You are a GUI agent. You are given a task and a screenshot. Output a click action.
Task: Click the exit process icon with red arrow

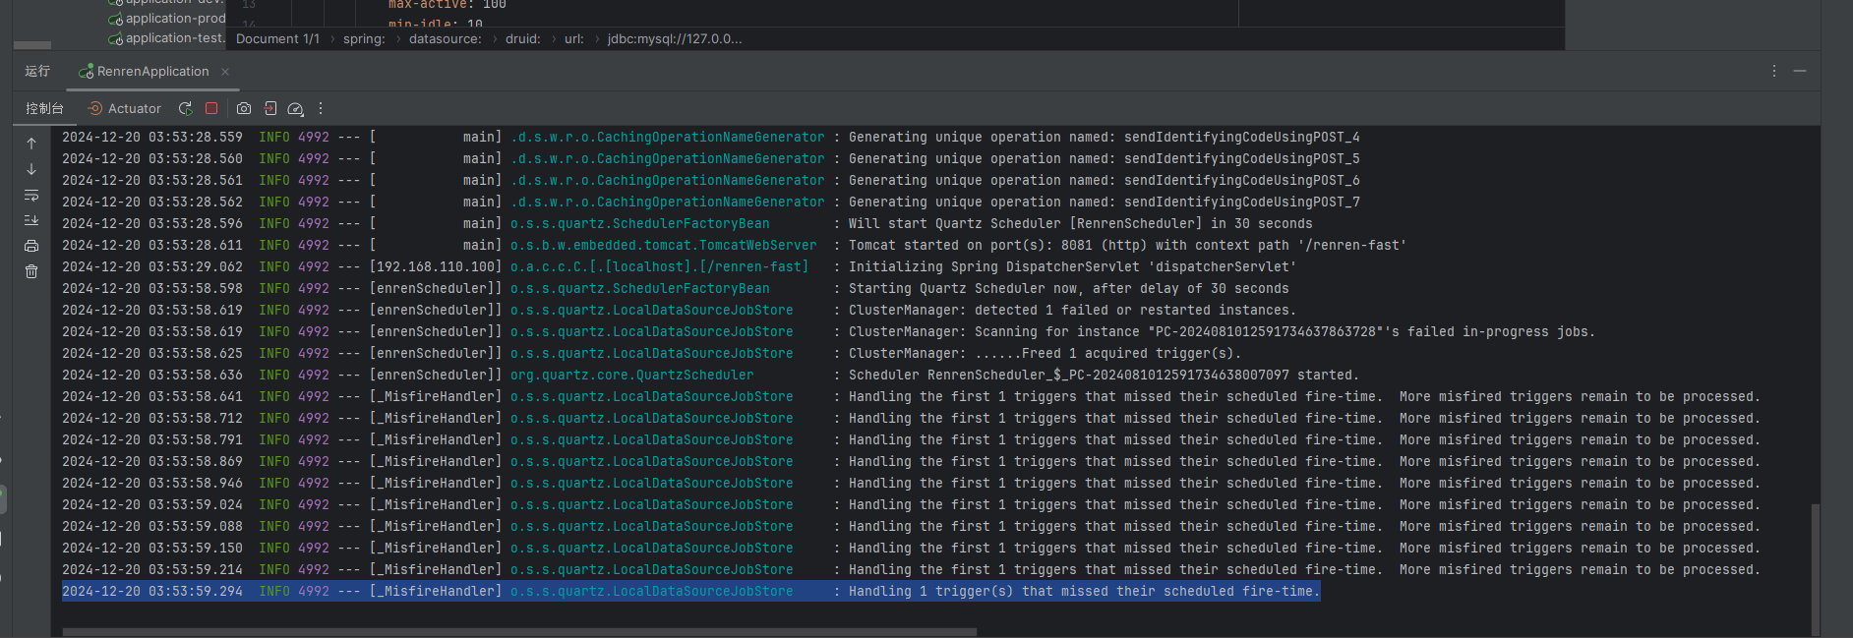(x=269, y=108)
